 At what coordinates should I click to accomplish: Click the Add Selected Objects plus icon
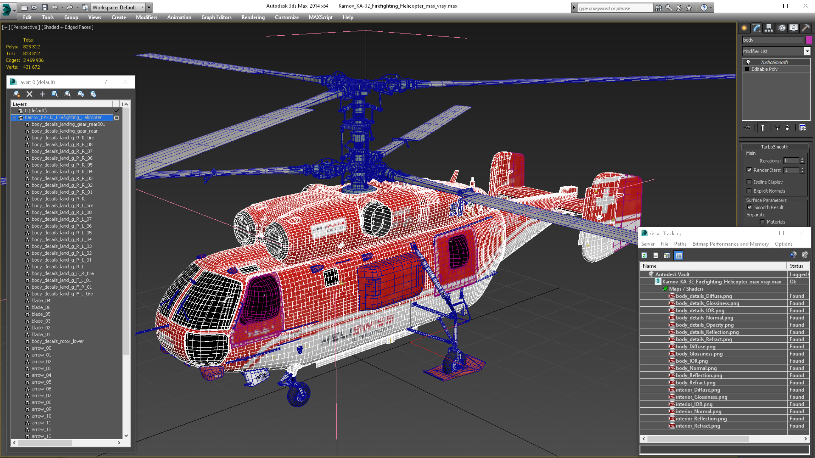[42, 94]
